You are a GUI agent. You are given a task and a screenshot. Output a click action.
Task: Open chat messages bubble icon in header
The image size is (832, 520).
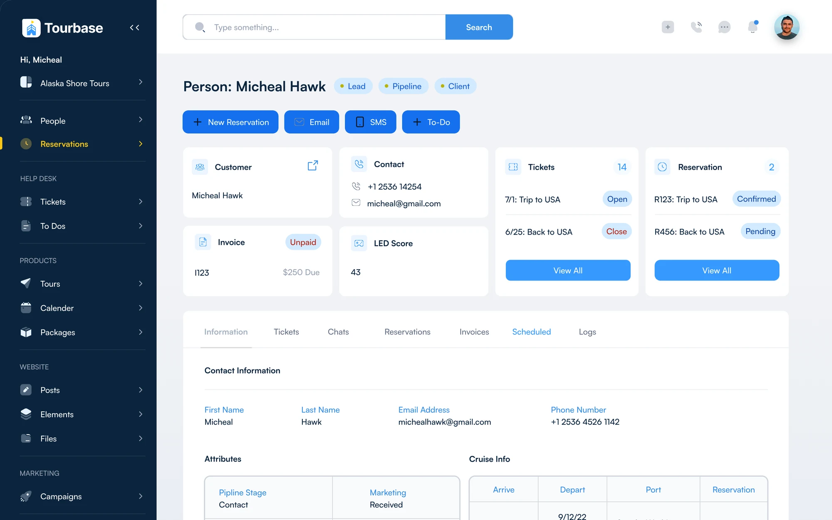[724, 27]
